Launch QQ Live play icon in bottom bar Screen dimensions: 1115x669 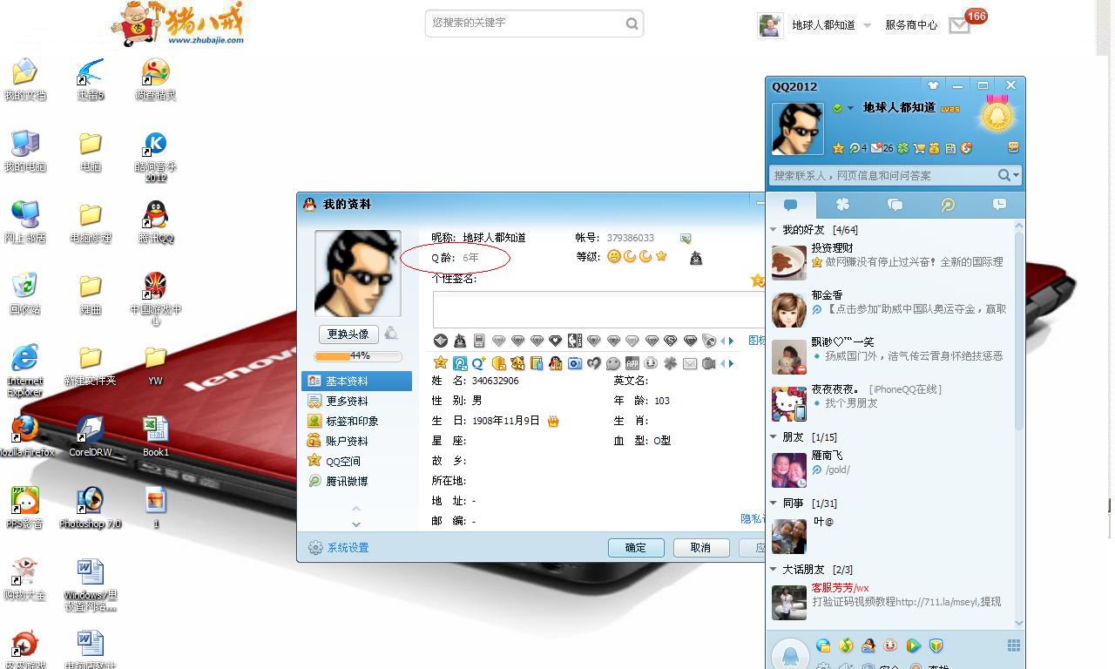[x=913, y=645]
